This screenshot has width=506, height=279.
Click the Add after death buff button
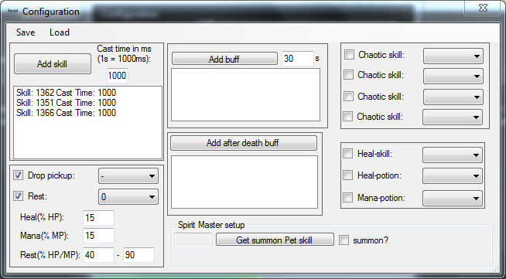[244, 143]
